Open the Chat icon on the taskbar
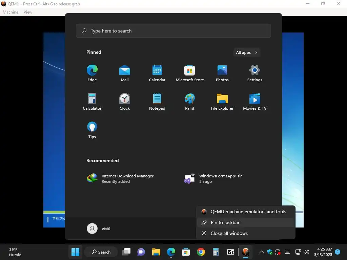The height and width of the screenshot is (260, 347). click(x=141, y=252)
